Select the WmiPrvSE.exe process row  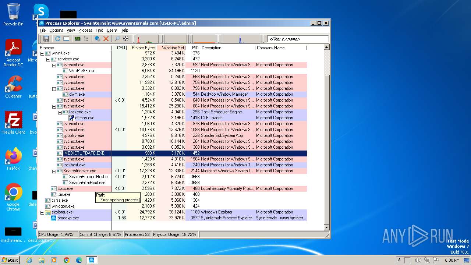coord(173,71)
